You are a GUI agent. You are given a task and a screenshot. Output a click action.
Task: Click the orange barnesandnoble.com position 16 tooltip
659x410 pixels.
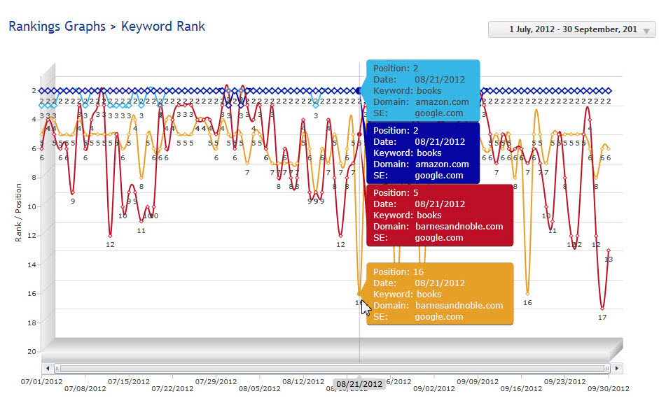click(x=438, y=294)
